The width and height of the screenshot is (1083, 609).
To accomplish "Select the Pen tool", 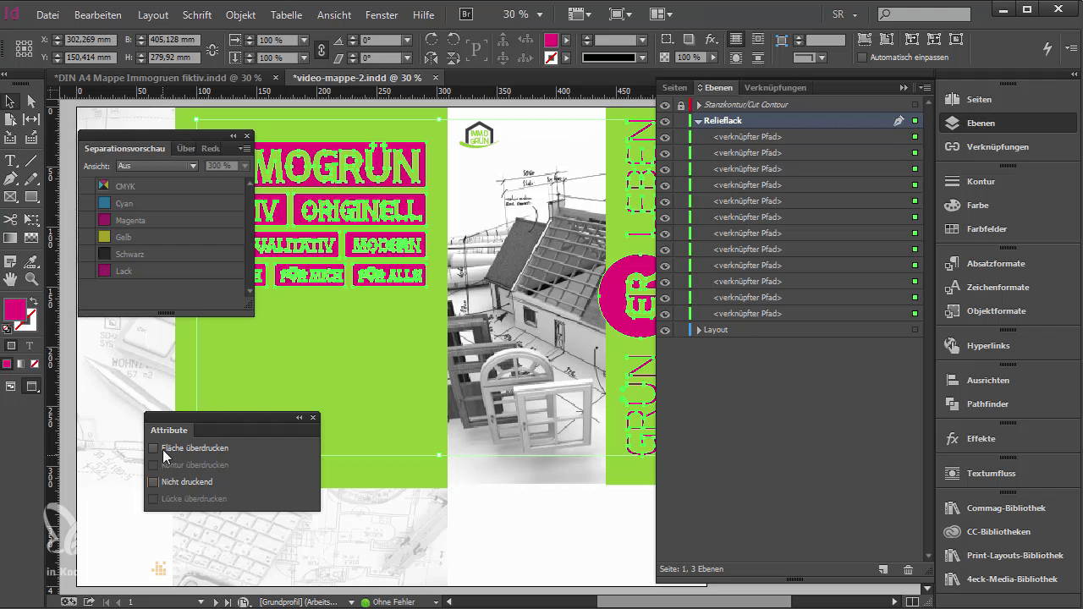I will click(11, 179).
